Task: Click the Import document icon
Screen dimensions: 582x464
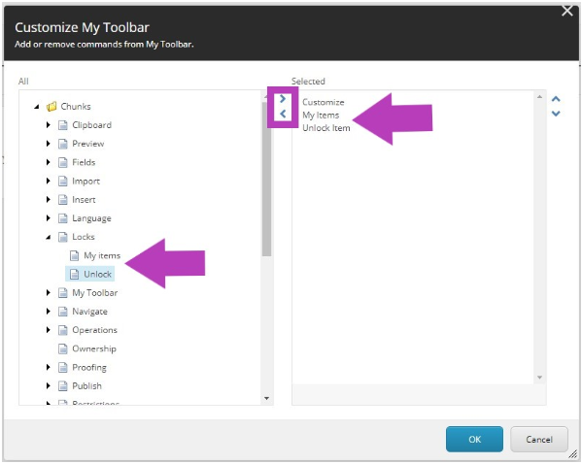Action: pos(63,182)
